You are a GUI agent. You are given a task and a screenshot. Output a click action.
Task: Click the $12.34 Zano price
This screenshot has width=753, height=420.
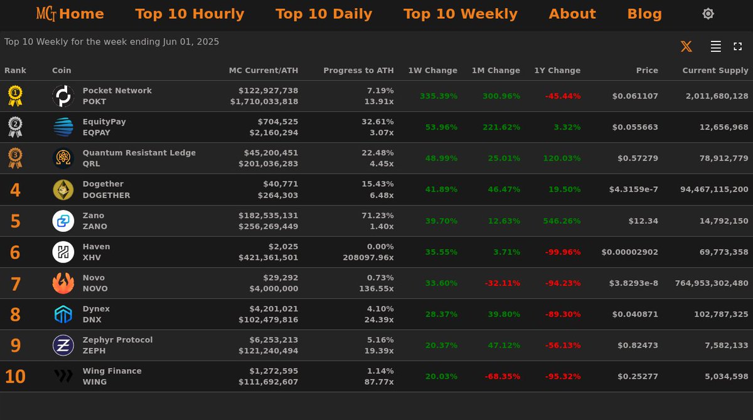[x=643, y=221]
